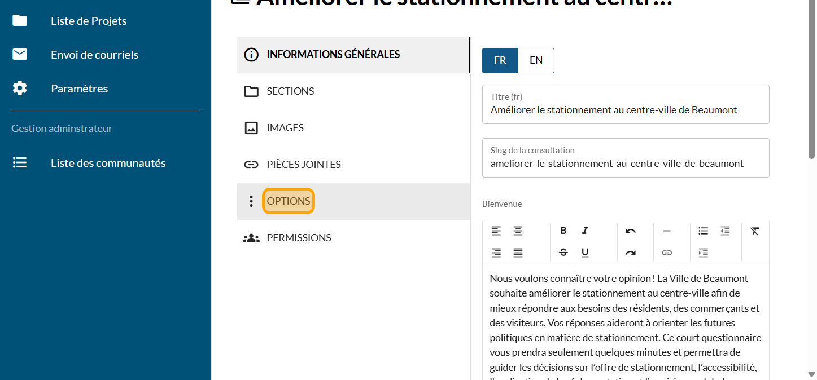Center-align the welcome text
The image size is (817, 380).
pyautogui.click(x=518, y=231)
